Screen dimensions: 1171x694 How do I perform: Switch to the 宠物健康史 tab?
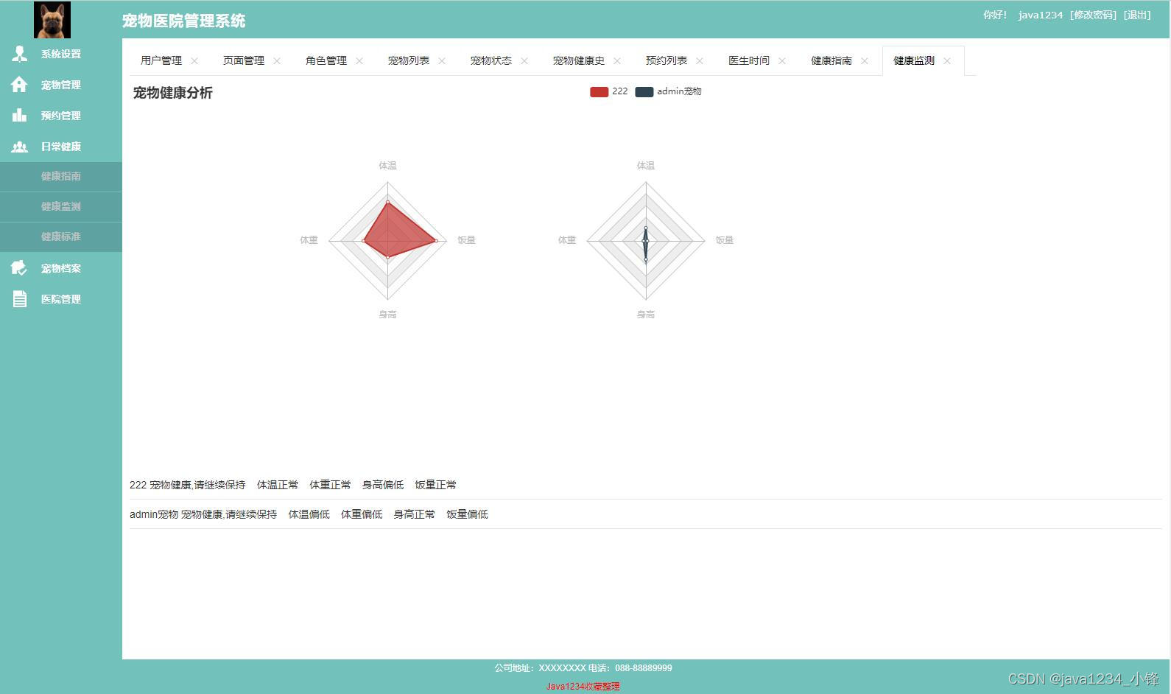pos(579,60)
